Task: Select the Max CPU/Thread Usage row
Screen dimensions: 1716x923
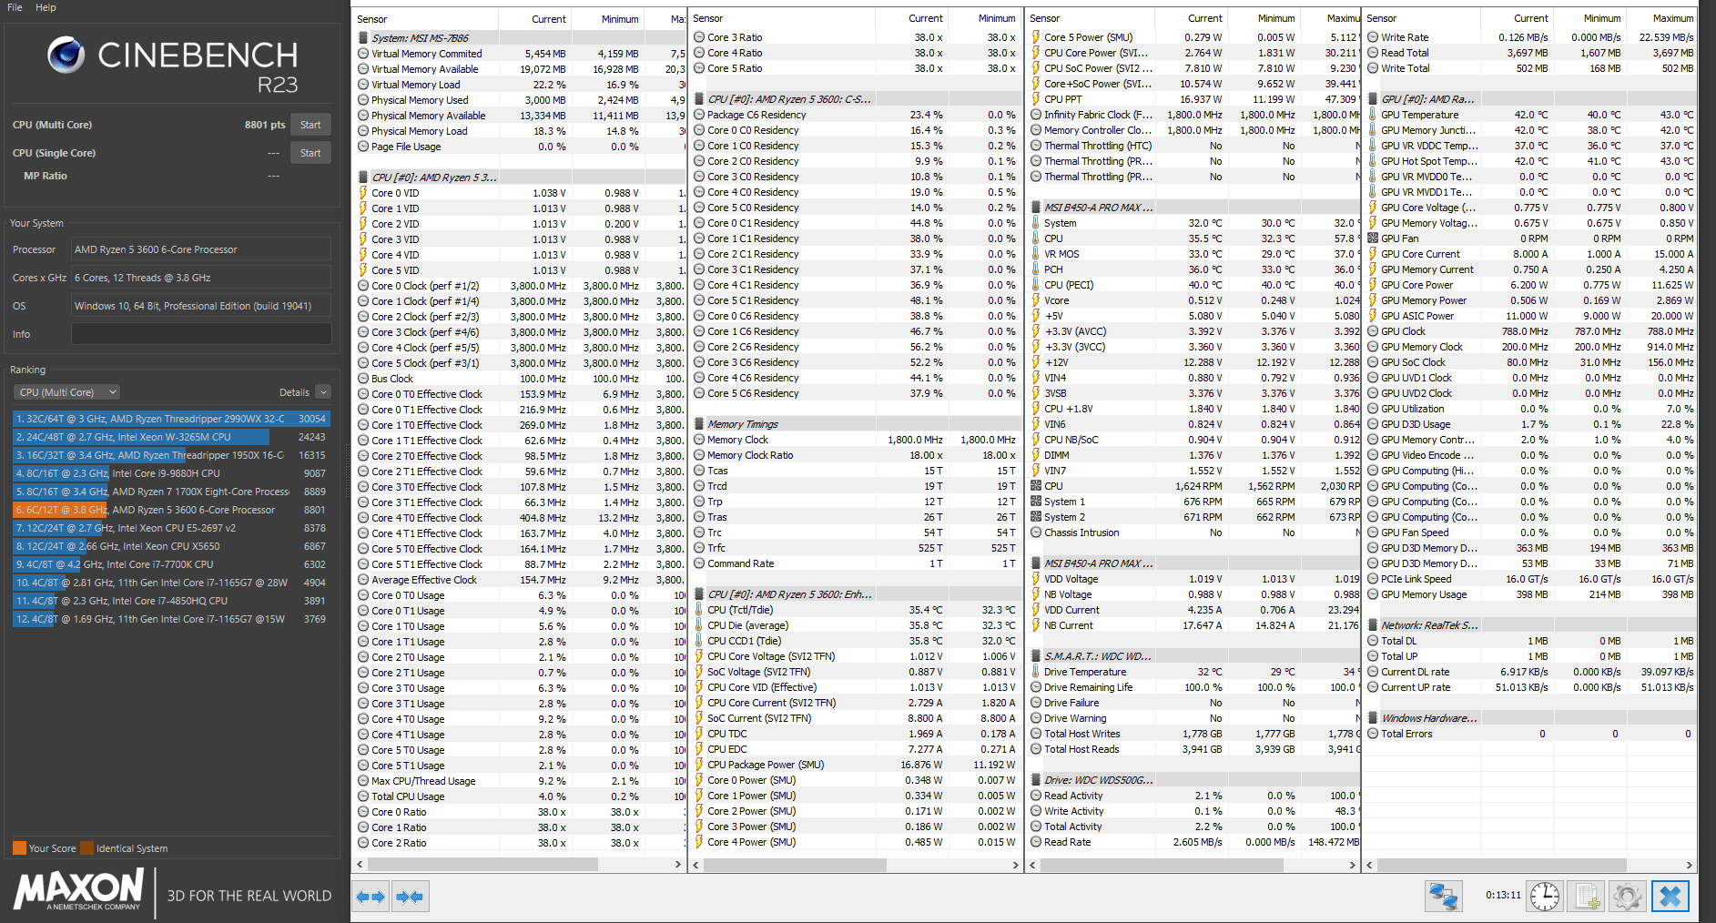Action: point(519,781)
